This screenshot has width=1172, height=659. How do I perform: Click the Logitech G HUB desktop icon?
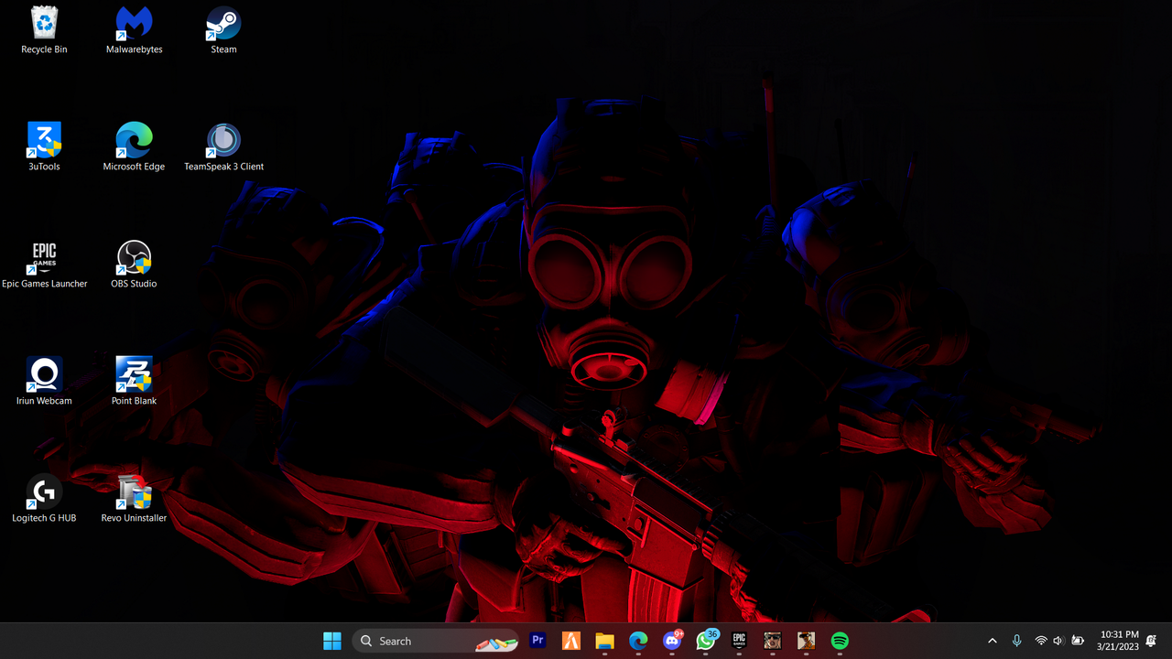(x=44, y=498)
